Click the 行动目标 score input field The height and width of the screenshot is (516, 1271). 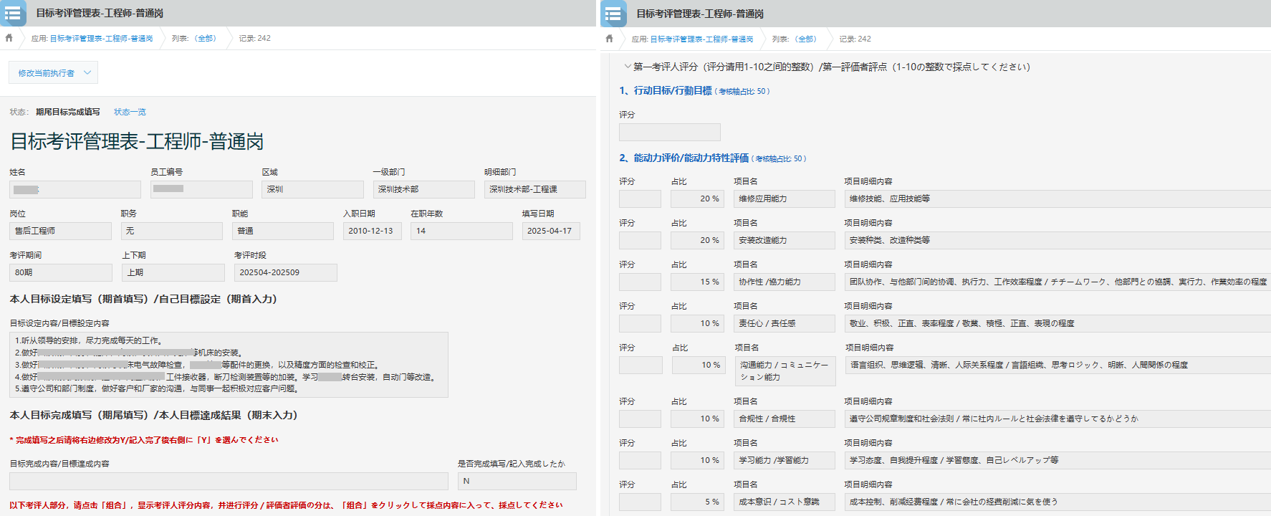click(x=669, y=132)
